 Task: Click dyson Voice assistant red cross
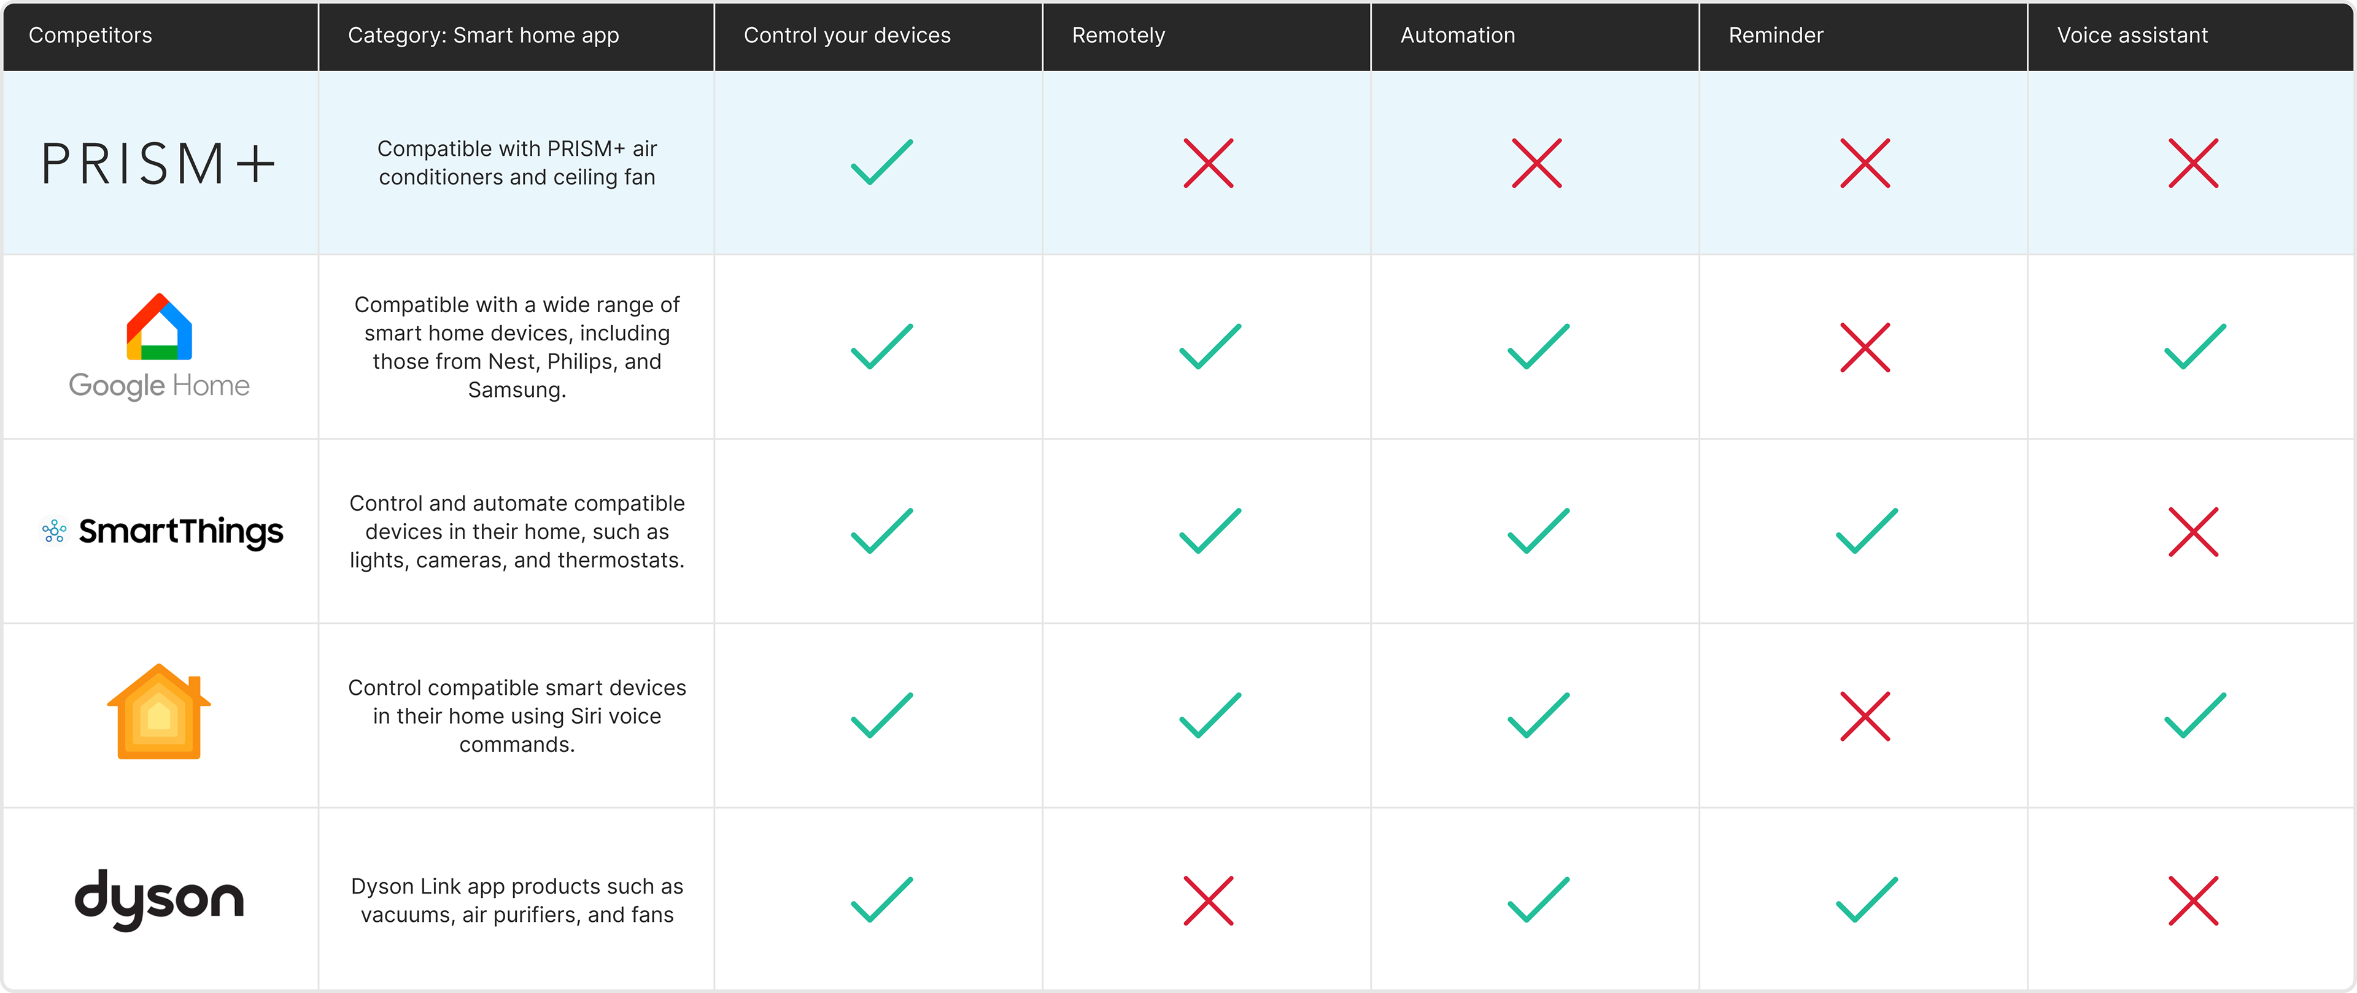coord(2193,900)
